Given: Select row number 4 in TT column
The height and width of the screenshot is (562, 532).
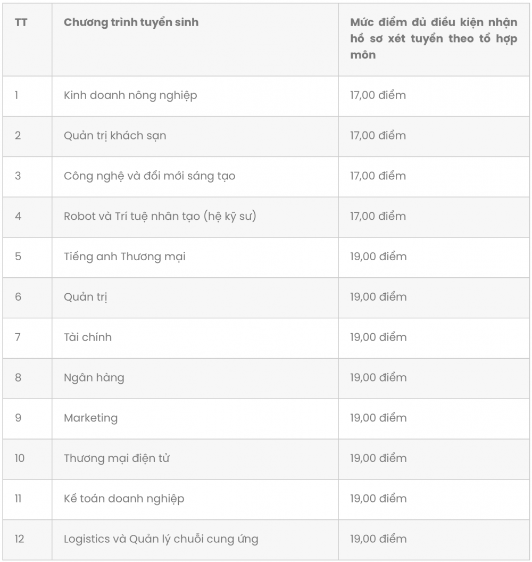Looking at the screenshot, I should [x=18, y=216].
